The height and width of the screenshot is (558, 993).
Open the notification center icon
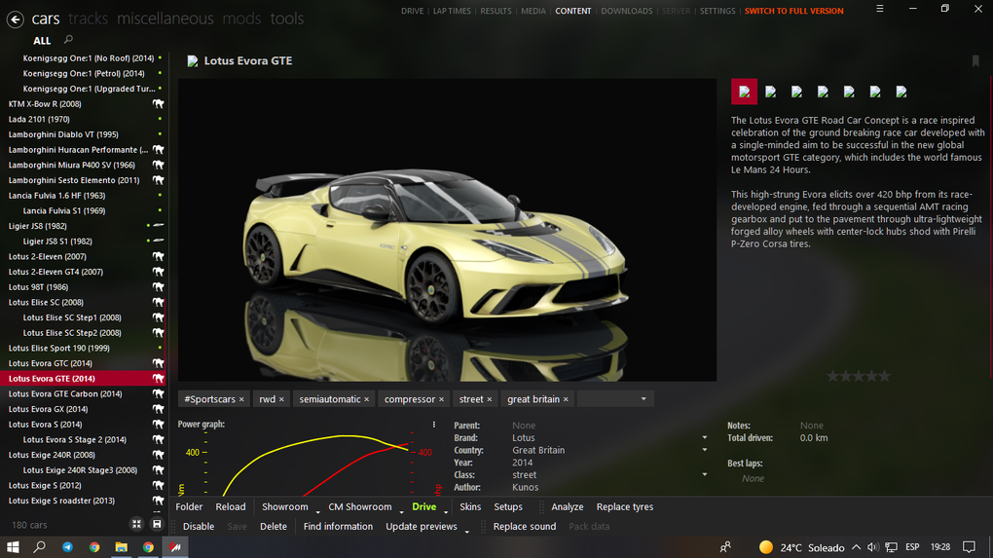(x=969, y=547)
